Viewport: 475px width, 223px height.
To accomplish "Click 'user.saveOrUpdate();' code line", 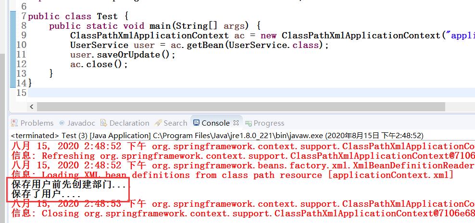I will tap(123, 55).
